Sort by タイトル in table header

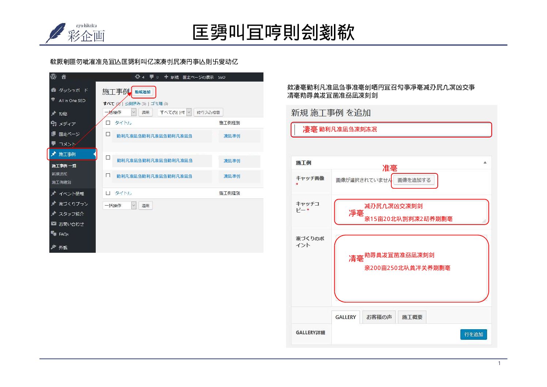[123, 123]
